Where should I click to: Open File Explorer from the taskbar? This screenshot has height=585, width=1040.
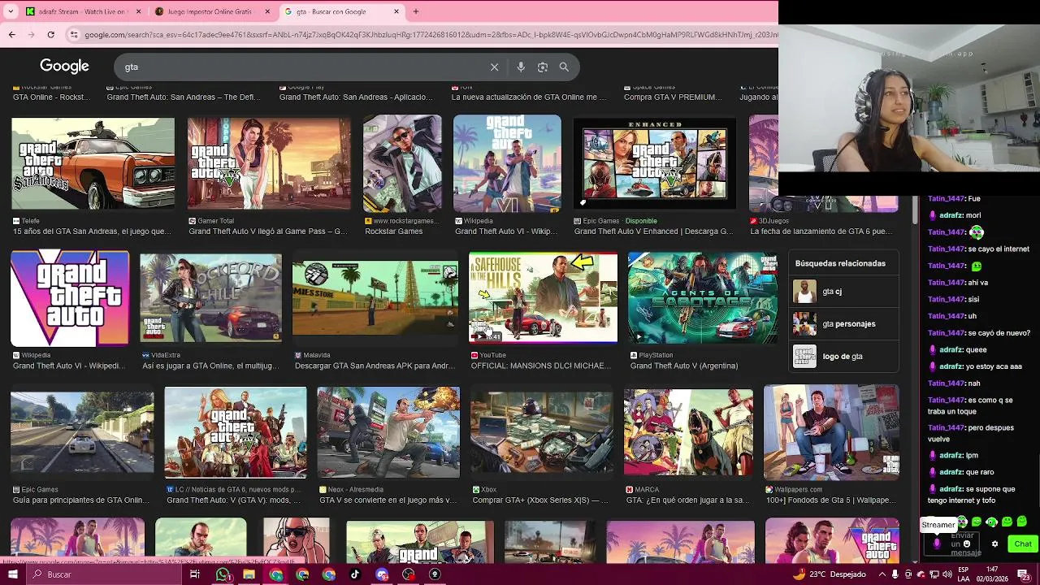(x=249, y=574)
